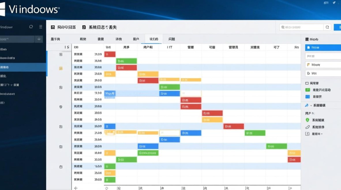Screen dimensions: 341x190
Task: Select the yellow flag icon in the right panel
Action: (308, 64)
